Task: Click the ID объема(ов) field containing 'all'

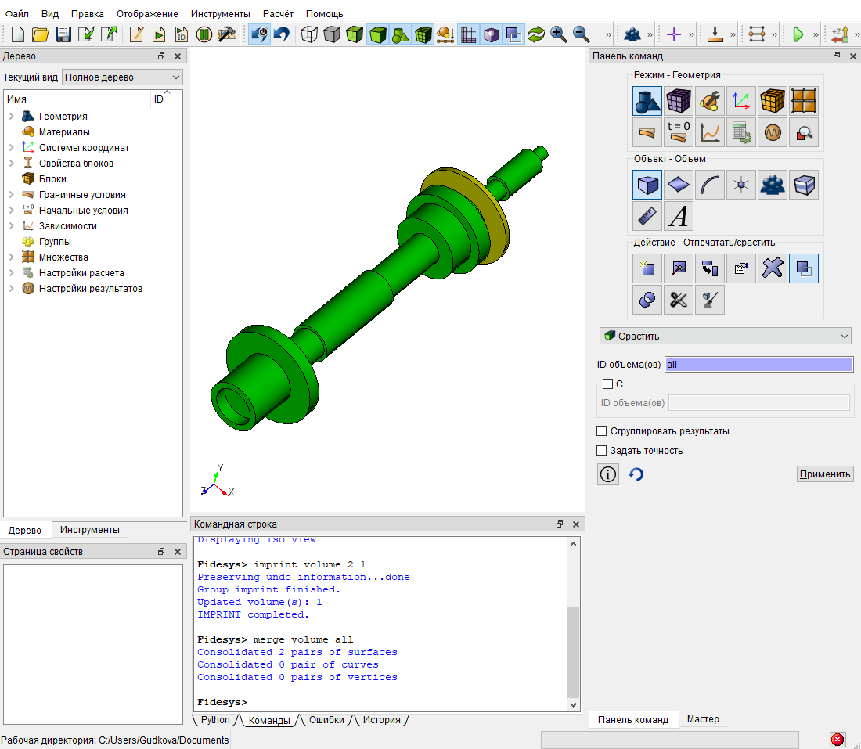Action: pyautogui.click(x=759, y=364)
